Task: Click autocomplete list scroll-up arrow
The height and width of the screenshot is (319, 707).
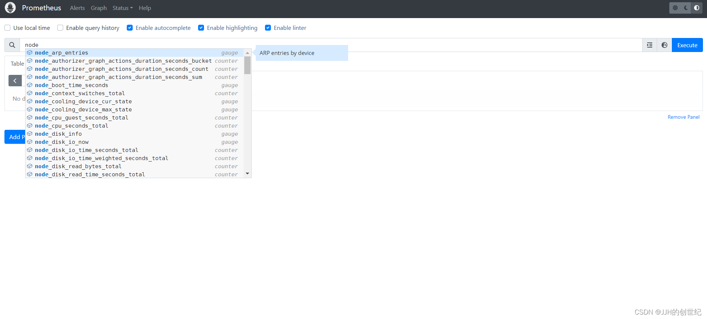Action: pos(248,53)
